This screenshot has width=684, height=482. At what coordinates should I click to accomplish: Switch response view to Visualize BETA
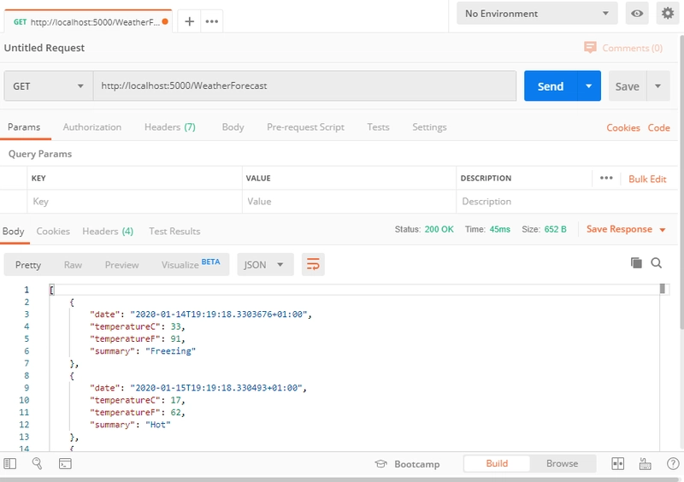191,264
